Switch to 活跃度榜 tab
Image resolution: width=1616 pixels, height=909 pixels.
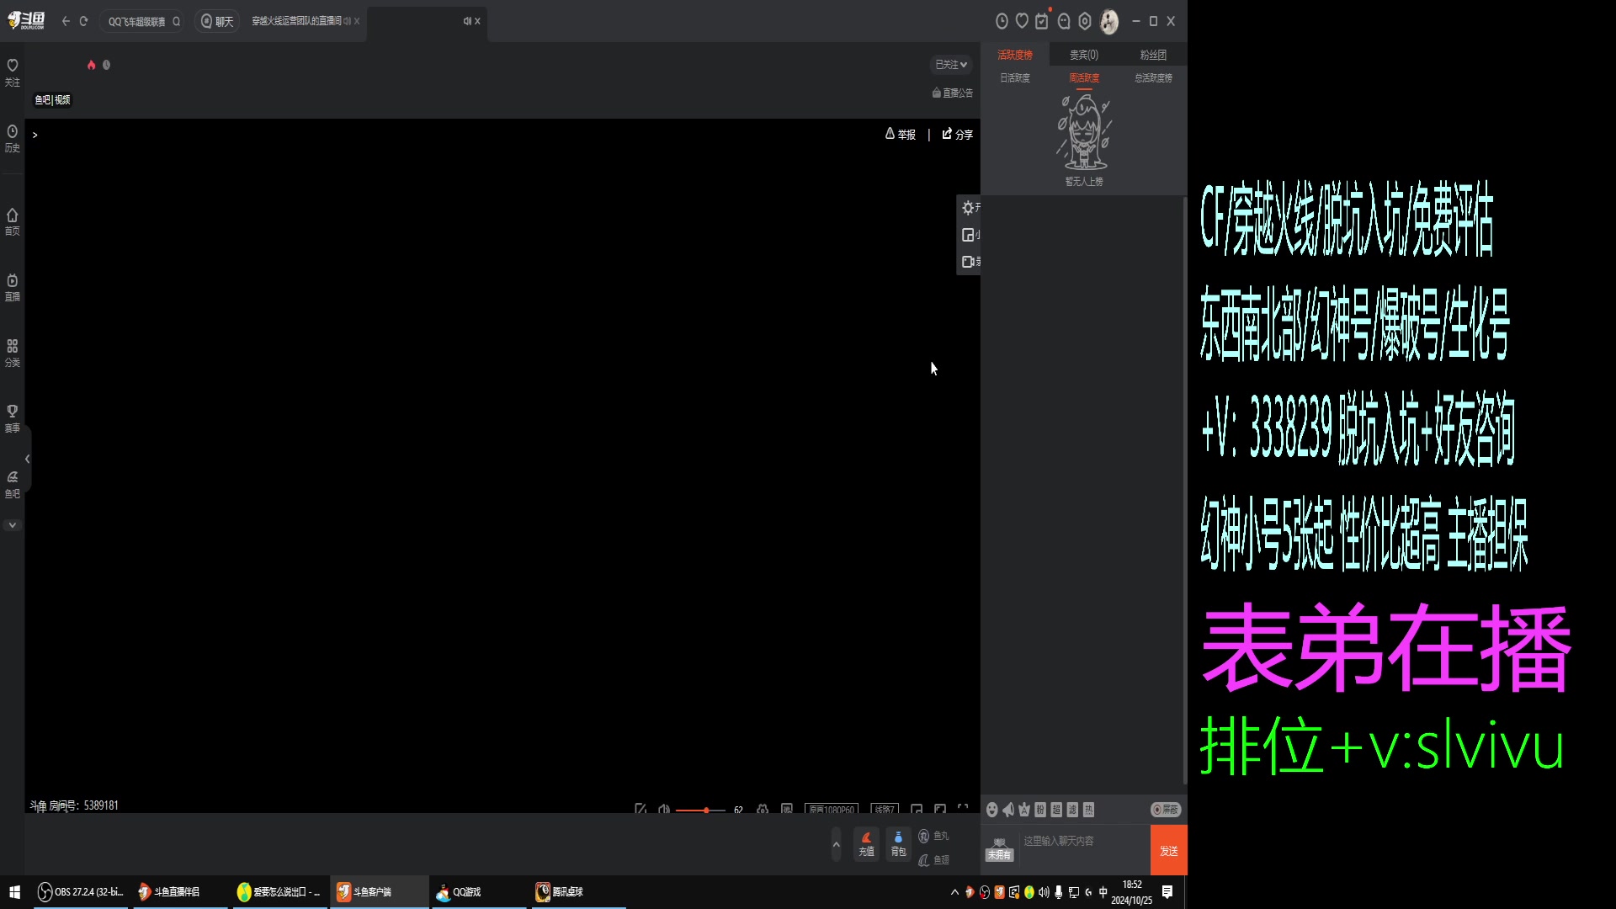point(1015,55)
